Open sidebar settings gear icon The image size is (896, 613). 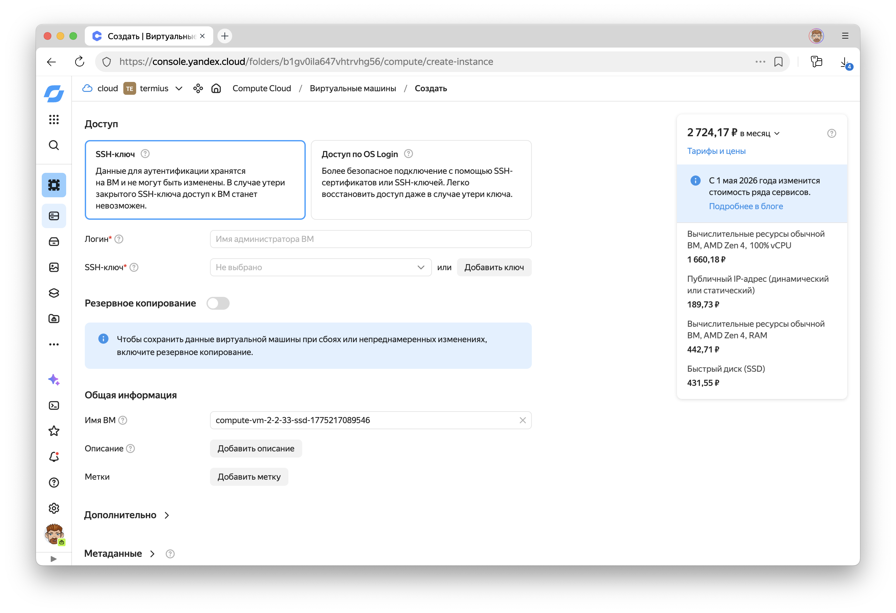54,508
